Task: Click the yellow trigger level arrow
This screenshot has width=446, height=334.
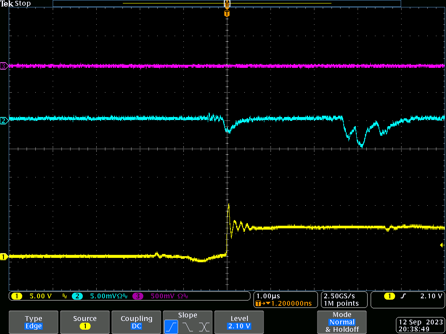Action: click(x=442, y=246)
